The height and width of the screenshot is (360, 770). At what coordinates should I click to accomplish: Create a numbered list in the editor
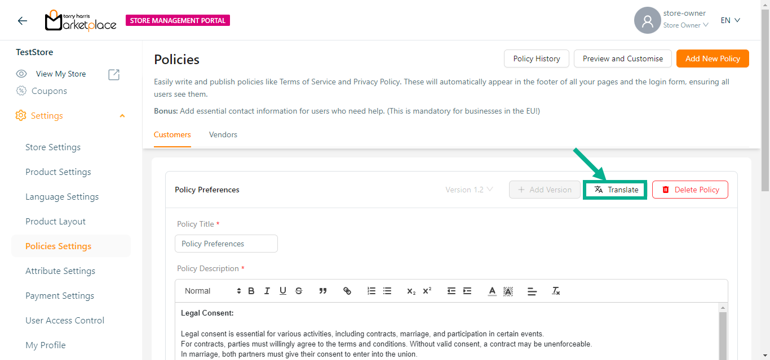click(x=371, y=291)
